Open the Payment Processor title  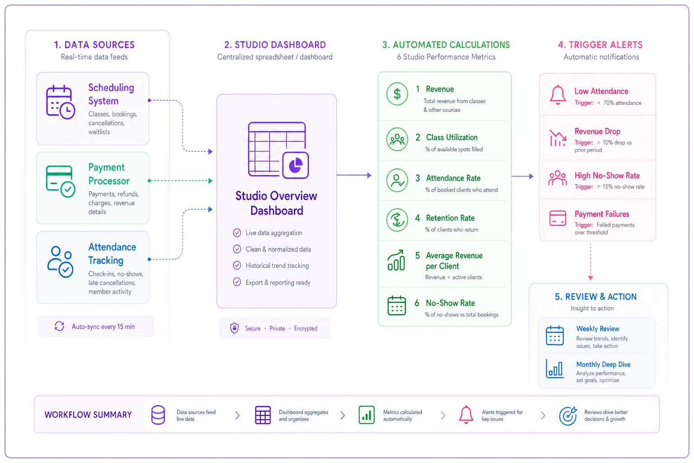tap(109, 174)
